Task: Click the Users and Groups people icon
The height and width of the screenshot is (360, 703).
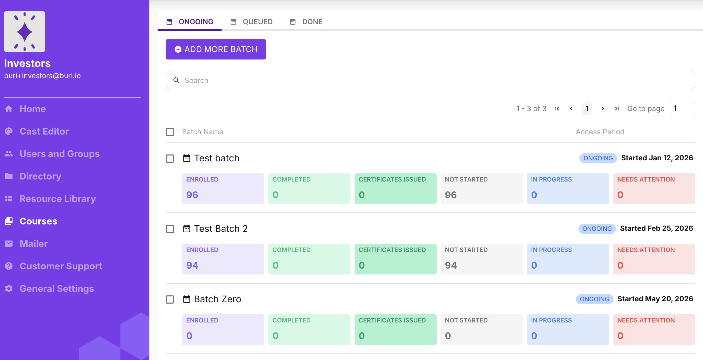Action: [x=9, y=154]
